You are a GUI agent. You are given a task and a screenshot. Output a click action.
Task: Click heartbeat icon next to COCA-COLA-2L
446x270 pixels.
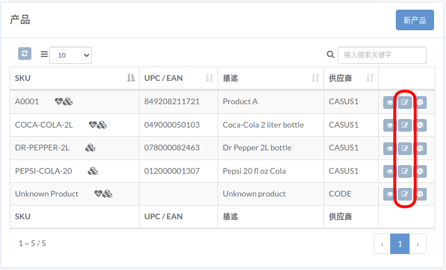coord(93,125)
